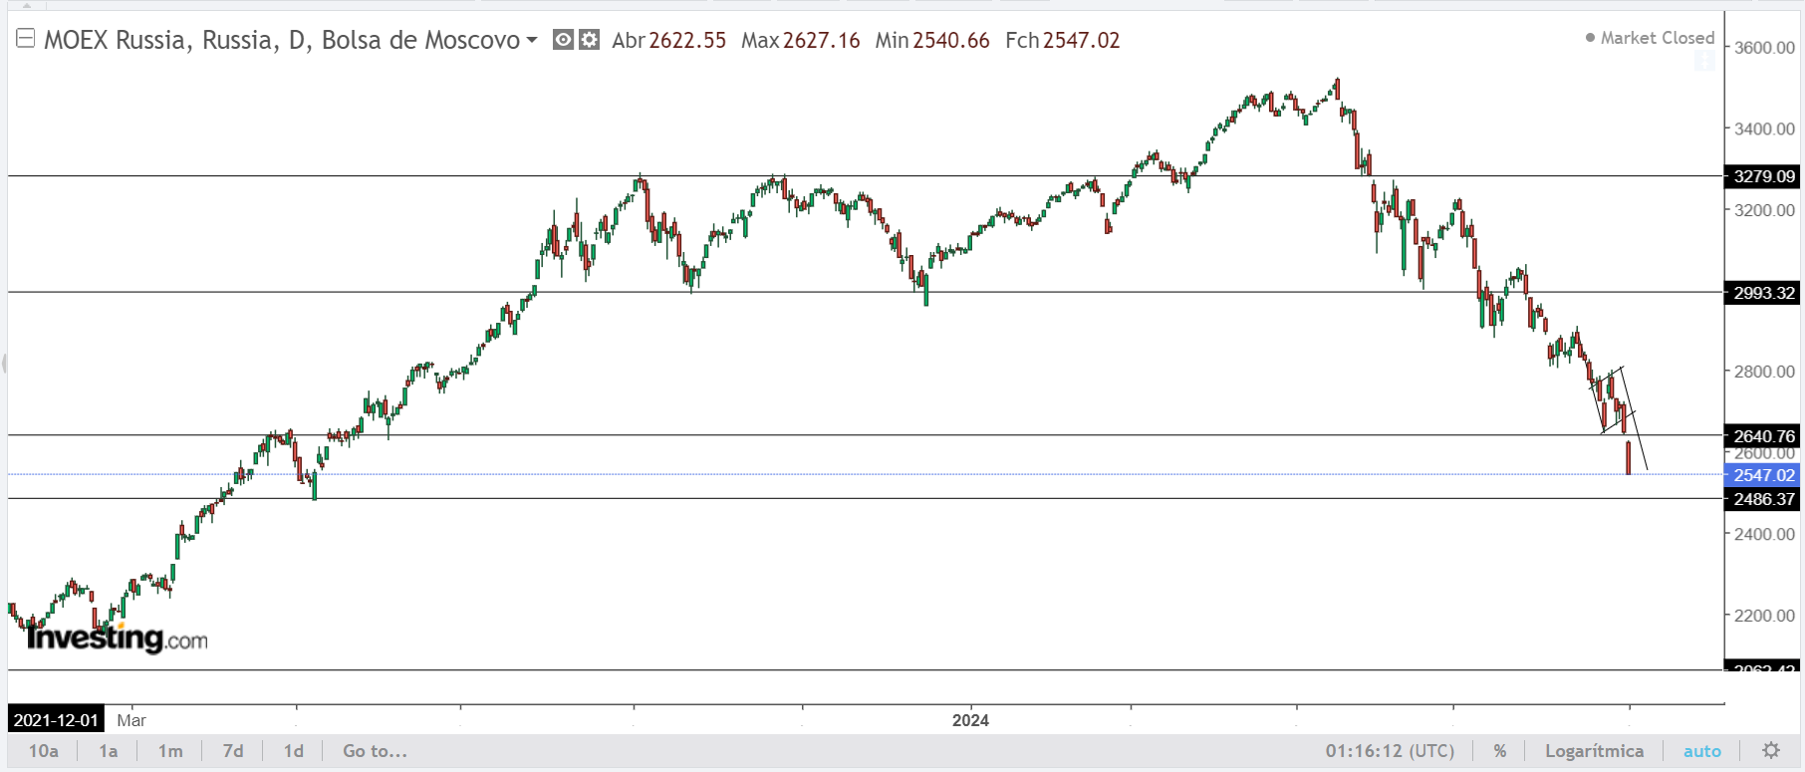Choose the 1d time range
The width and height of the screenshot is (1805, 772).
(294, 751)
